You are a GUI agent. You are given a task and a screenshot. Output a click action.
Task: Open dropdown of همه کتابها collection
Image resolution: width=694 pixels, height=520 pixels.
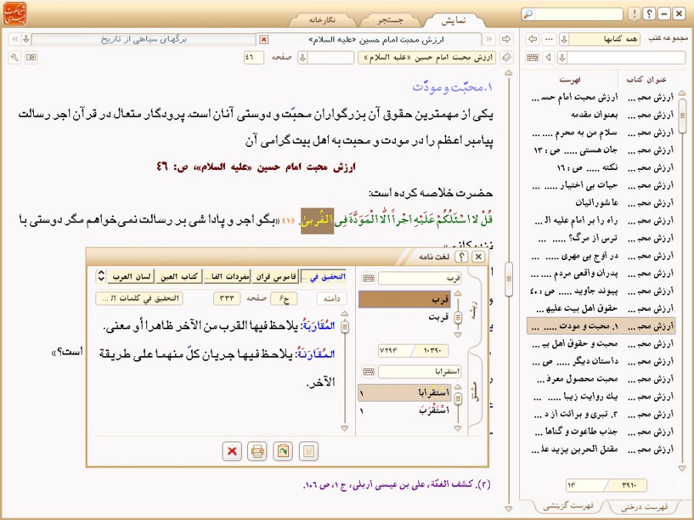point(565,39)
